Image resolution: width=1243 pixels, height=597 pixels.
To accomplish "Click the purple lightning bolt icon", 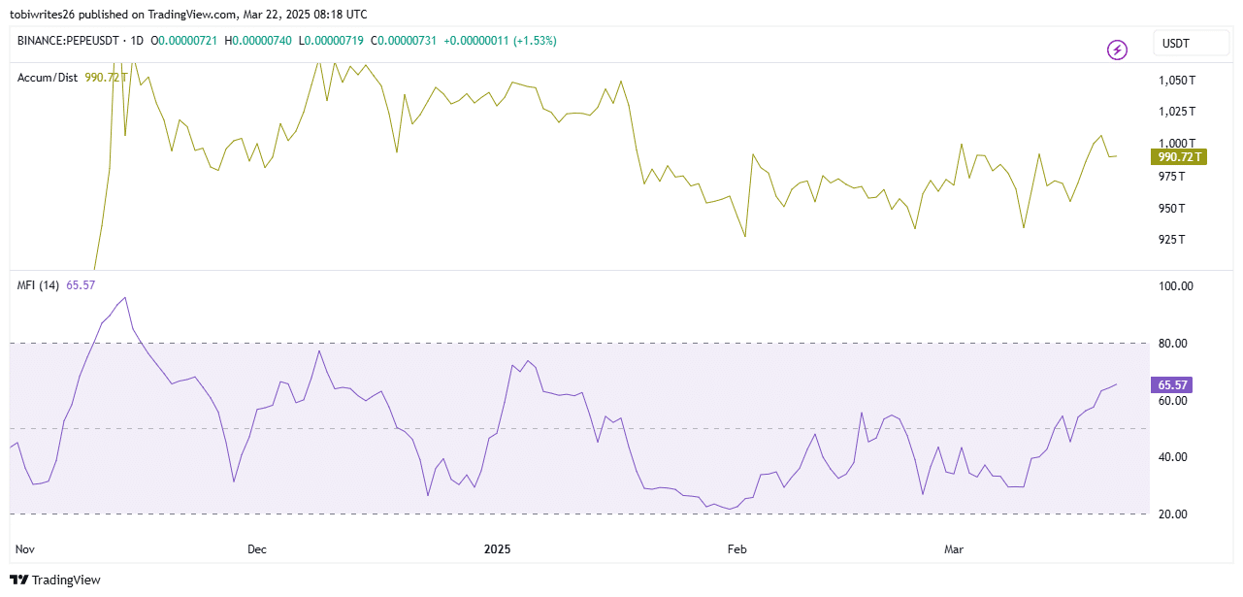I will (x=1117, y=50).
